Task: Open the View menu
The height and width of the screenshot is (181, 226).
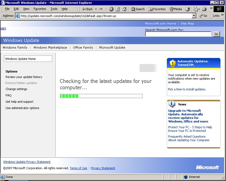Action: tap(26, 9)
